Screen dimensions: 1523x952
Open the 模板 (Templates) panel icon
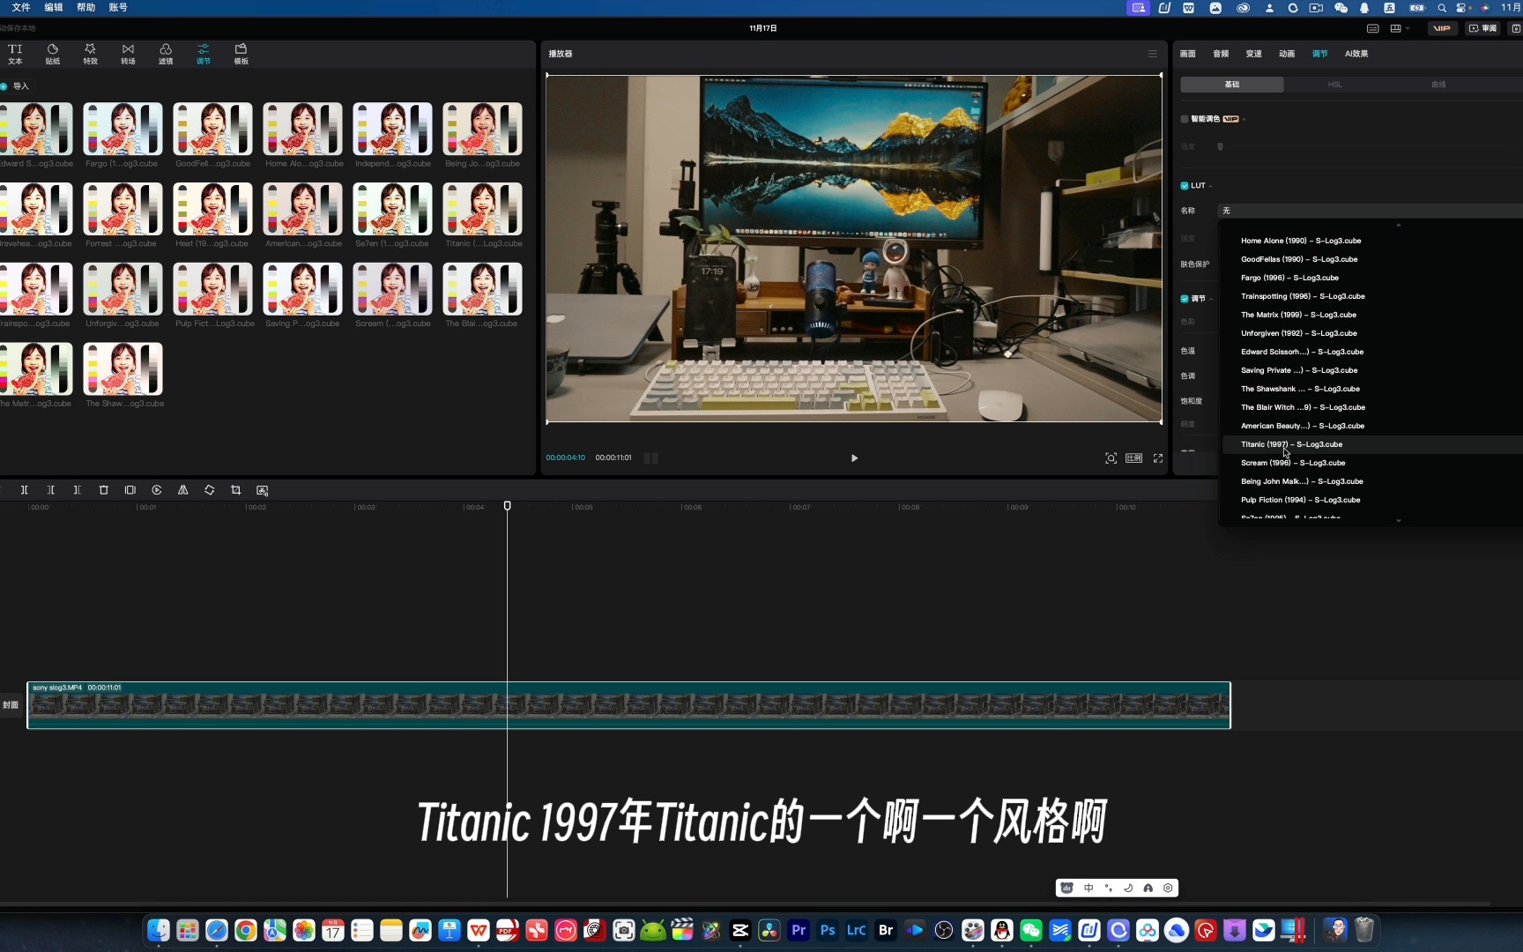coord(241,54)
